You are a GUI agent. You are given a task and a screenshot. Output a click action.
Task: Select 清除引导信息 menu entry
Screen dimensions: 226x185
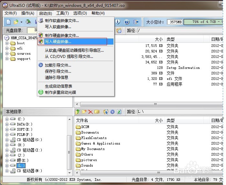click(x=76, y=77)
